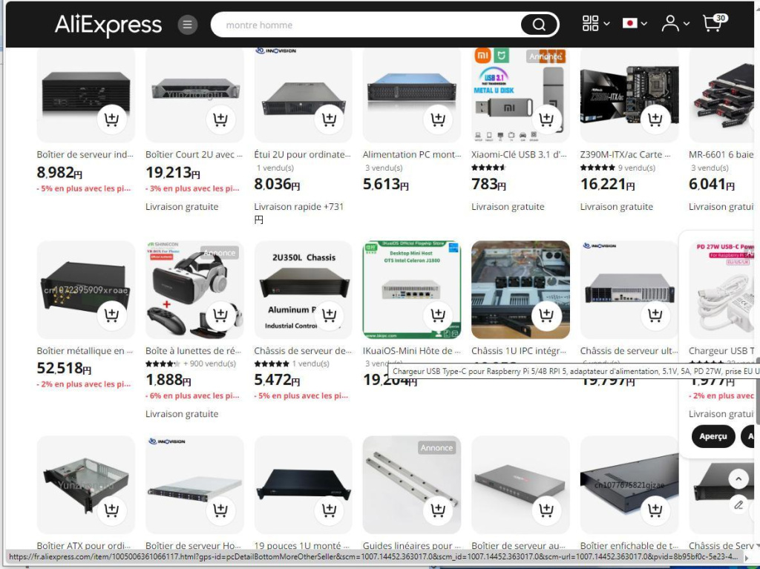This screenshot has height=569, width=760.
Task: Open the shopping cart with 30 items
Action: pyautogui.click(x=715, y=22)
